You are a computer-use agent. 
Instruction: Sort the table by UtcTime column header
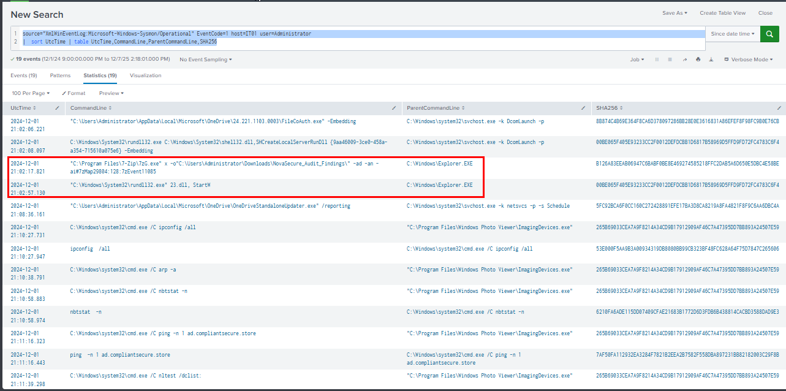point(22,108)
